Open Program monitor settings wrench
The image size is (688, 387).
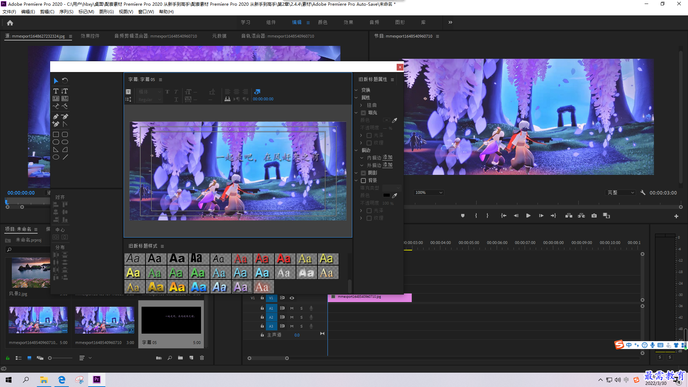(643, 192)
